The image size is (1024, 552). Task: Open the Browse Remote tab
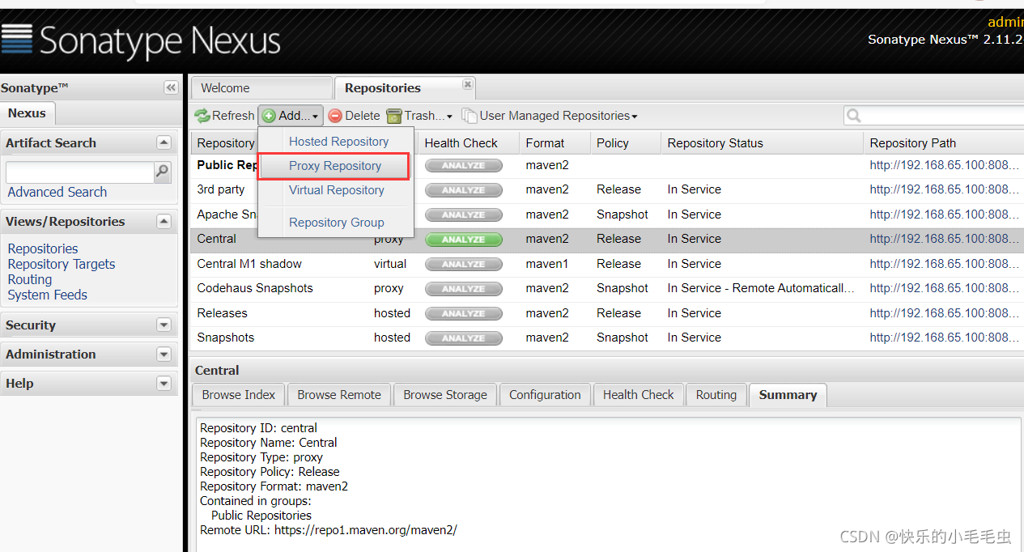(x=339, y=395)
